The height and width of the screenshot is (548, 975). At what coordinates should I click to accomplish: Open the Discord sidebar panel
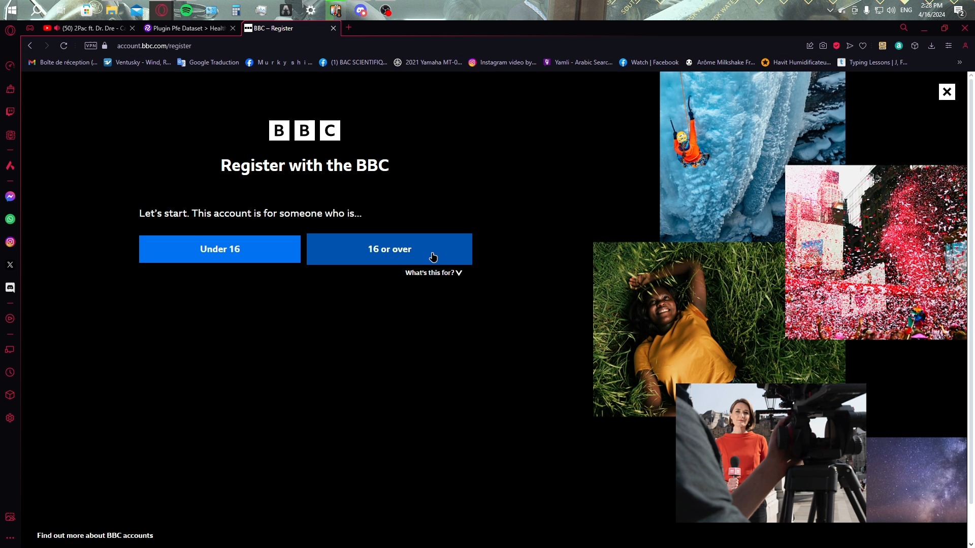(x=10, y=288)
